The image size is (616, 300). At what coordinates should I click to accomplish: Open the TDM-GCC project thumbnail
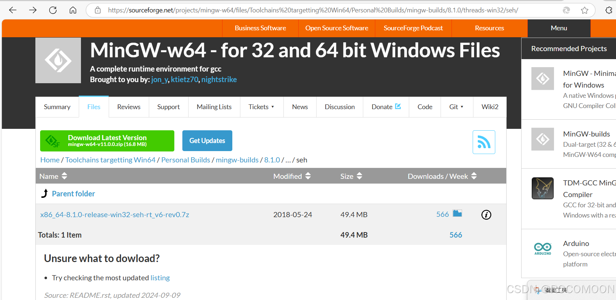click(543, 188)
